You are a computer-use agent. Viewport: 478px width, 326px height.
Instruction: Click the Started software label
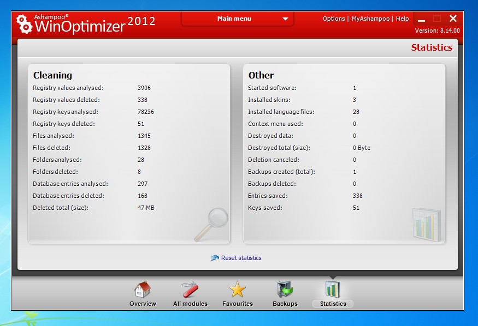coord(272,88)
